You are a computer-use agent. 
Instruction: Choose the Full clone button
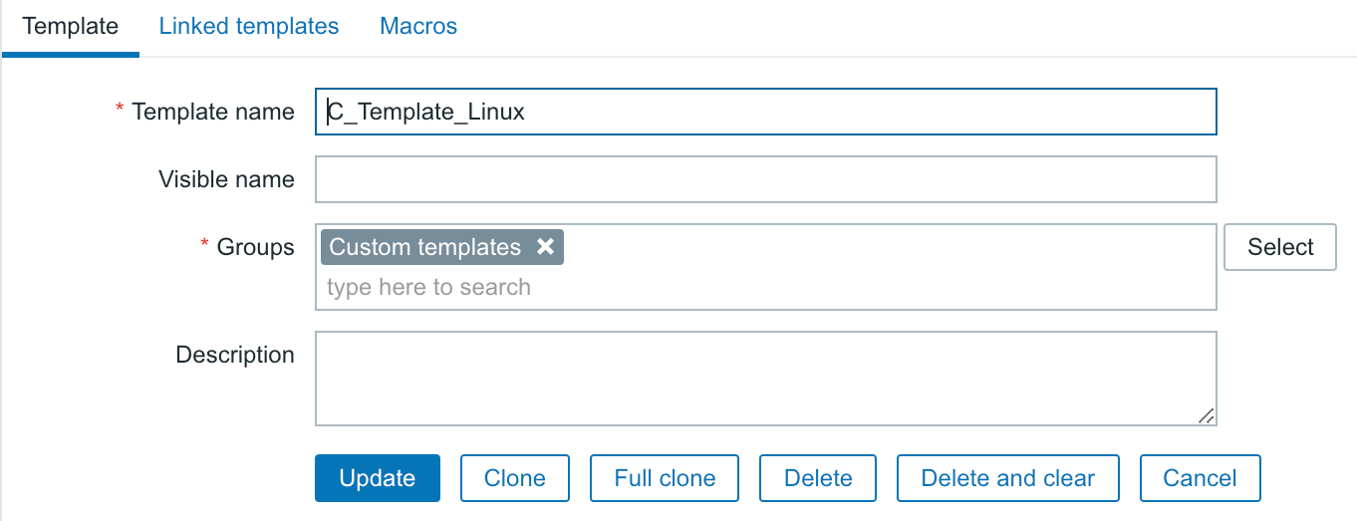[665, 478]
